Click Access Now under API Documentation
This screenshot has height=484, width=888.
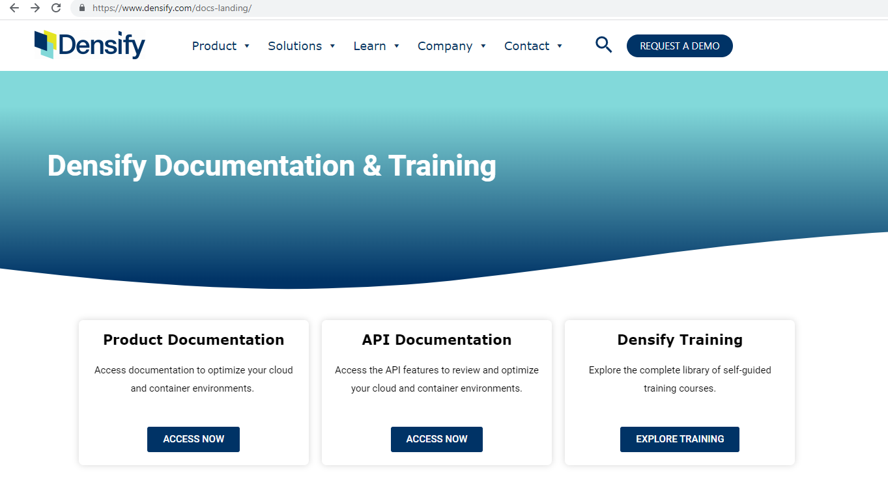tap(437, 439)
